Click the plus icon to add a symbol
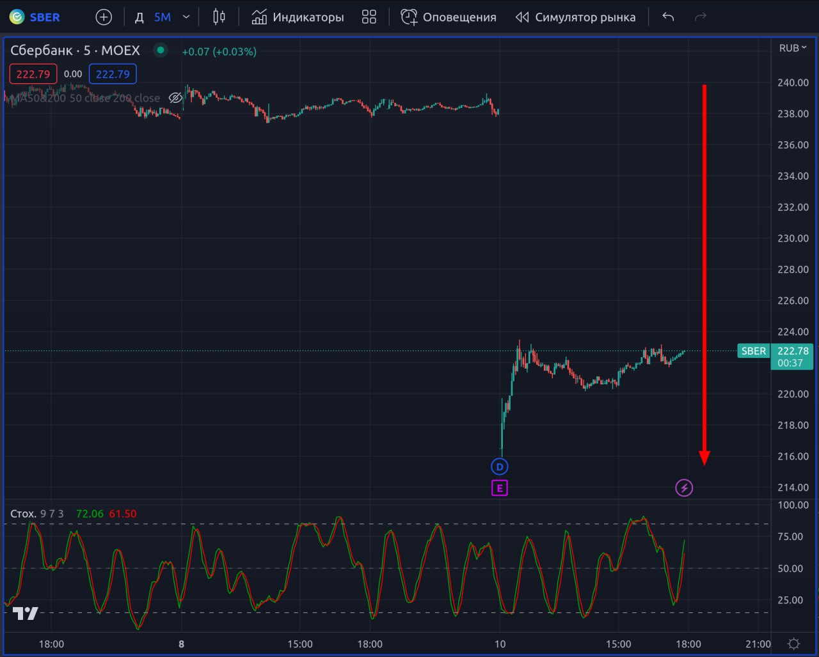This screenshot has width=819, height=657. (x=104, y=17)
